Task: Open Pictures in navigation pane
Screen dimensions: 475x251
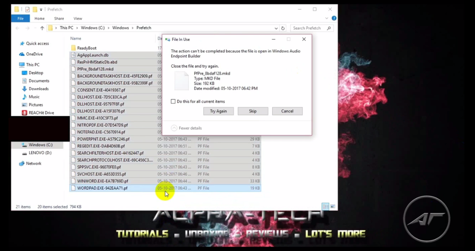Action: (x=36, y=105)
